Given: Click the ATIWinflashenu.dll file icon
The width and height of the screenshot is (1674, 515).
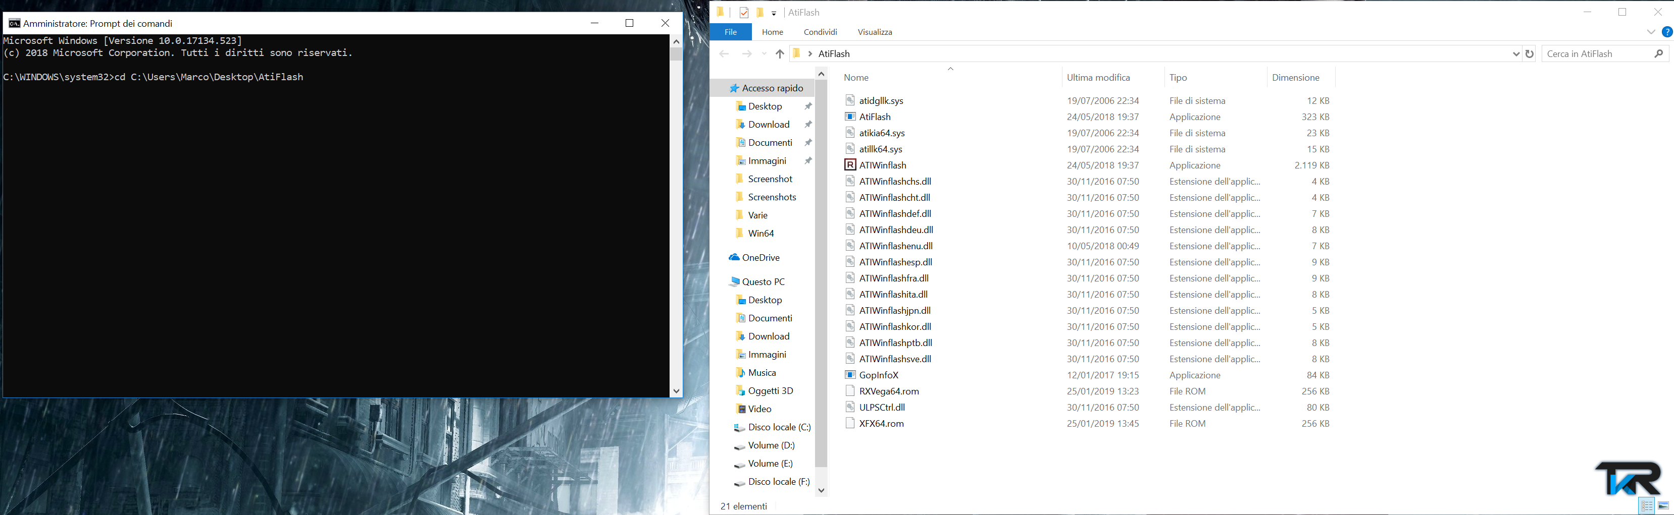Looking at the screenshot, I should [x=850, y=246].
